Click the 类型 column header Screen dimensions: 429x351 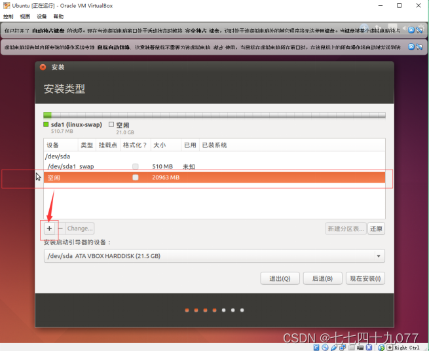point(86,145)
